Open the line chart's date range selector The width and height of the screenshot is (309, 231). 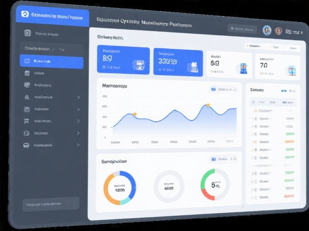(x=223, y=89)
